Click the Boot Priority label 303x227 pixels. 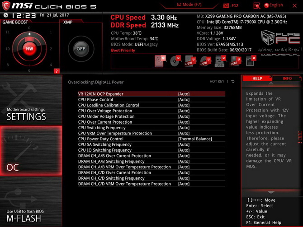click(x=123, y=50)
